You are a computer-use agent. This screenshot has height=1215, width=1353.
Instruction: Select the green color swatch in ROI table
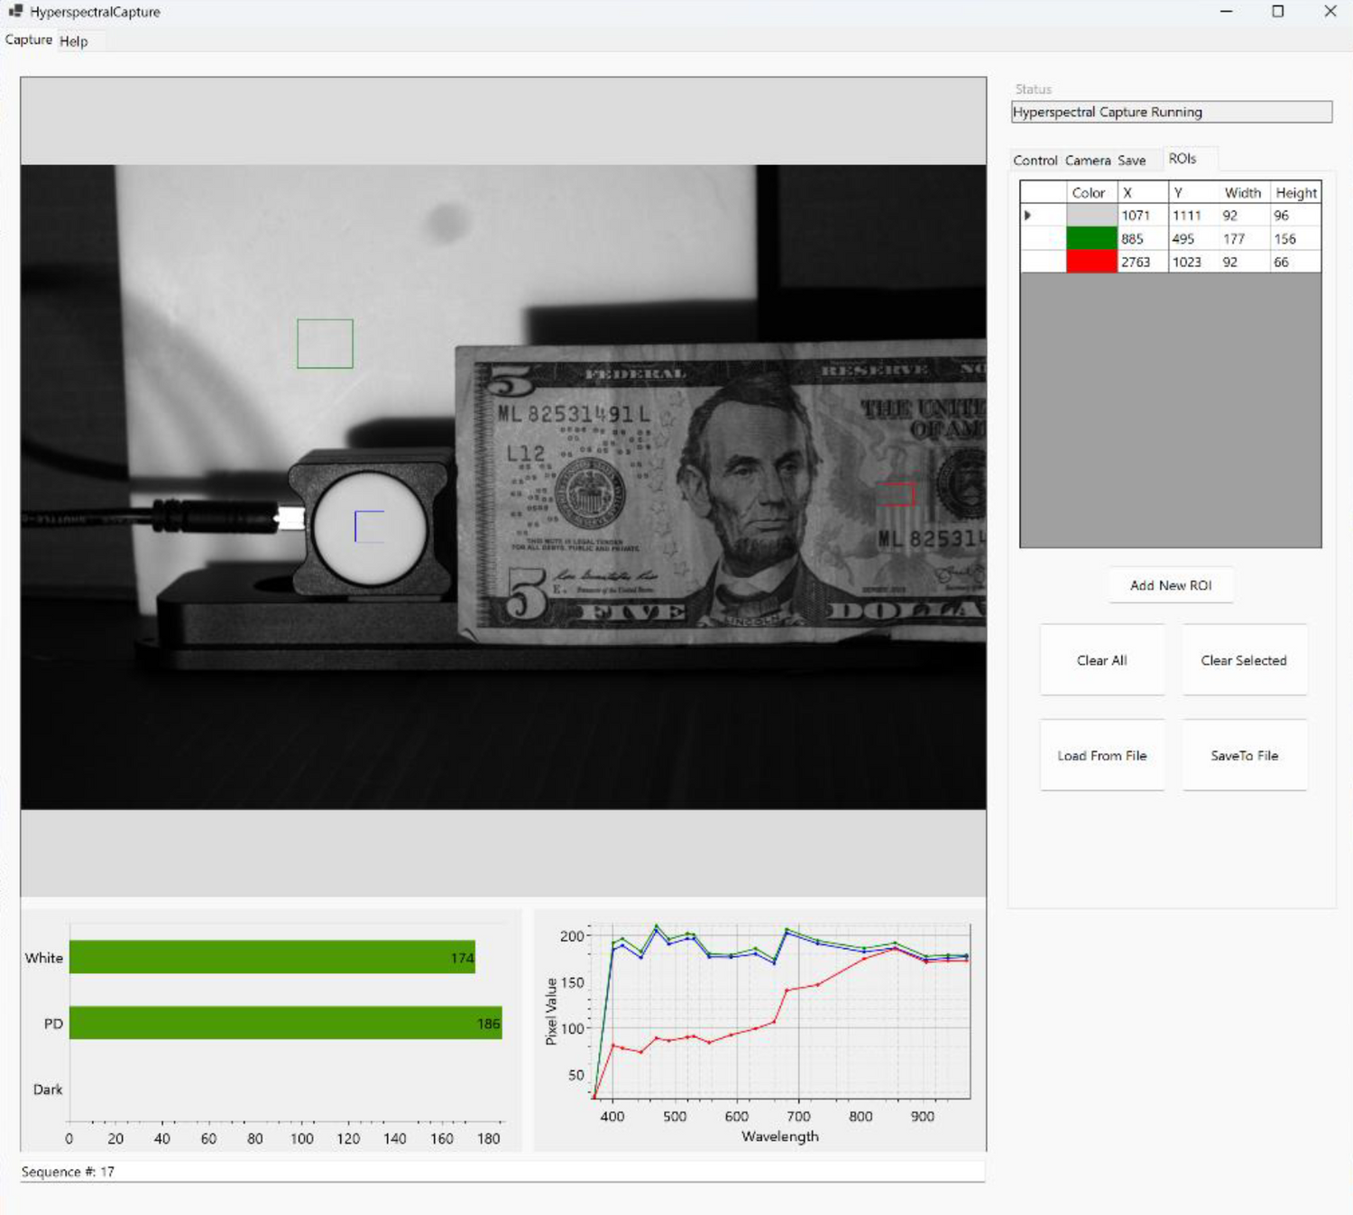click(x=1091, y=239)
